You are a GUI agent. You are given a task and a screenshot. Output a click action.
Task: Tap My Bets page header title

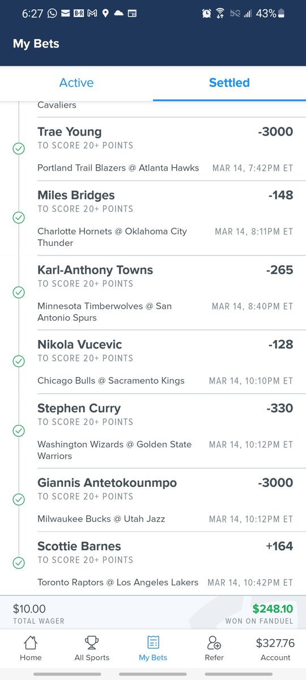coord(36,44)
